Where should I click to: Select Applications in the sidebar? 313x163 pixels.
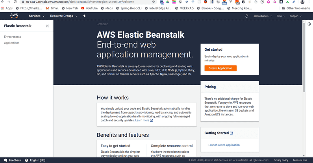tap(11, 43)
